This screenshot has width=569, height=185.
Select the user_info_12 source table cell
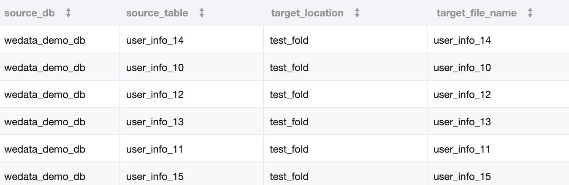[155, 95]
